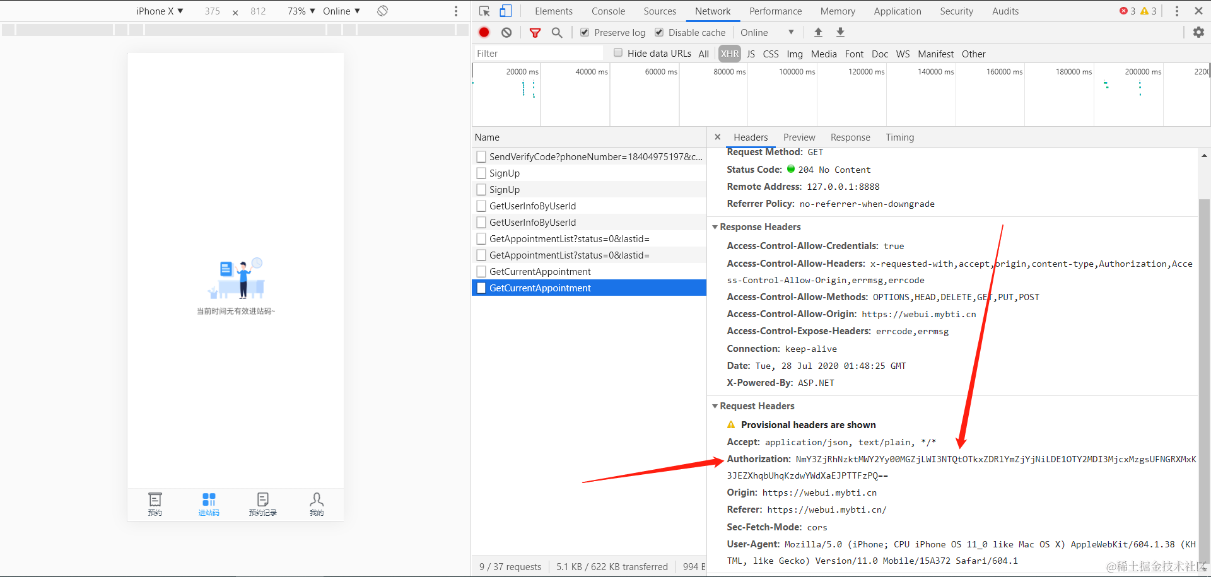
Task: Filter requests by XHR type
Action: pos(730,54)
